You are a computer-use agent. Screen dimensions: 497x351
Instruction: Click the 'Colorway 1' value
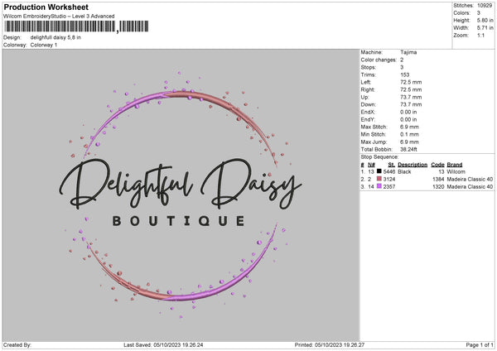tap(44, 45)
